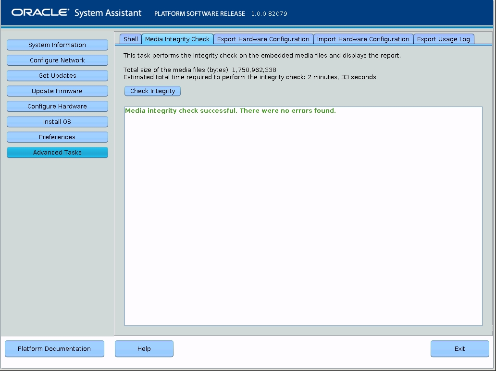The width and height of the screenshot is (496, 371).
Task: Click the Check Integrity button
Action: click(x=152, y=91)
